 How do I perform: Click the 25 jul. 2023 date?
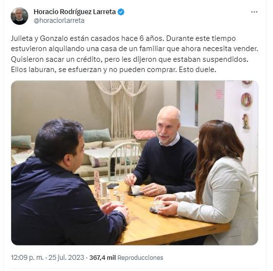point(66,257)
